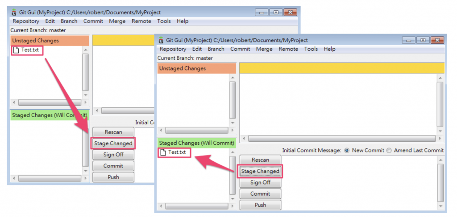The image size is (457, 217).
Task: Click Stage Changed button in front window
Action: (x=260, y=172)
